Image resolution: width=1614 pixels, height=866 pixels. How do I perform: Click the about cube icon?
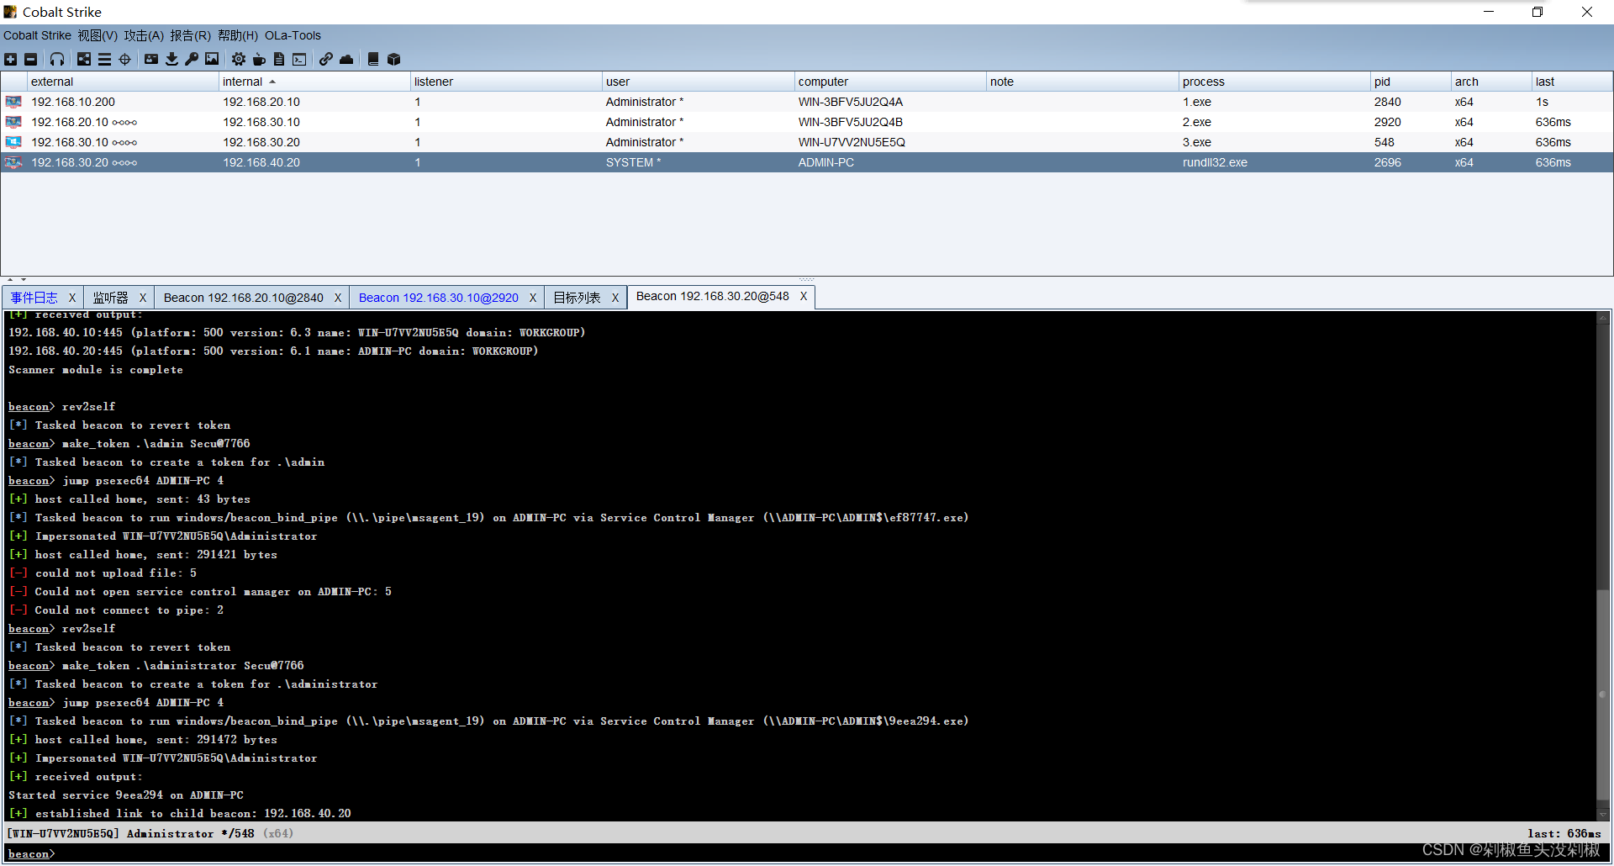point(393,59)
